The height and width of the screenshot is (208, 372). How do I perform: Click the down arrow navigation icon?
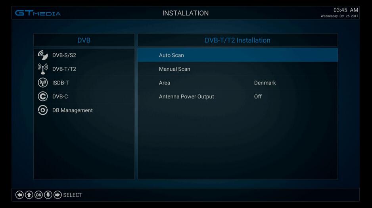point(48,195)
